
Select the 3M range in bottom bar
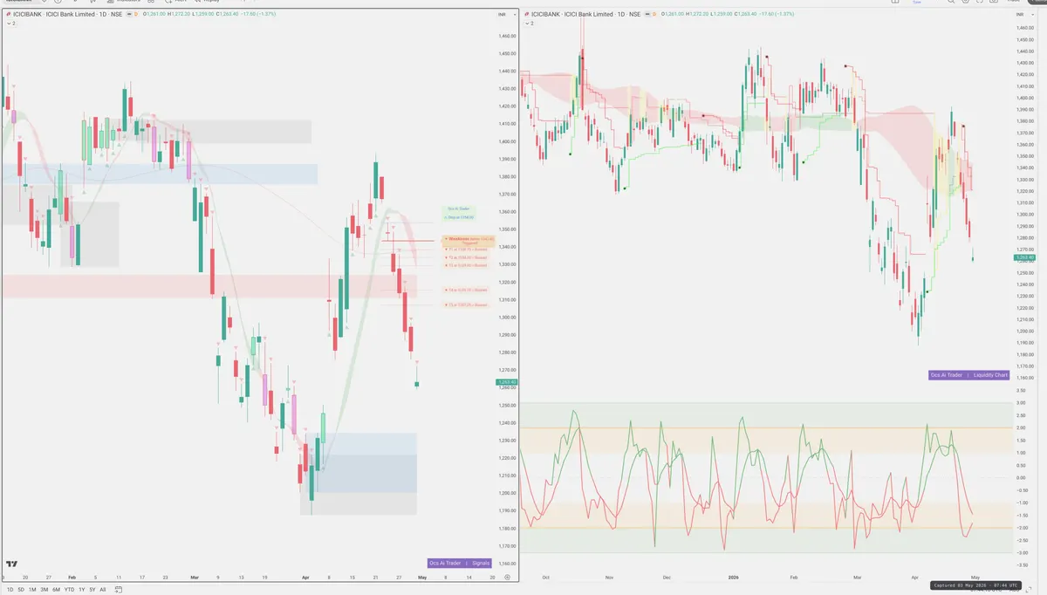[44, 590]
